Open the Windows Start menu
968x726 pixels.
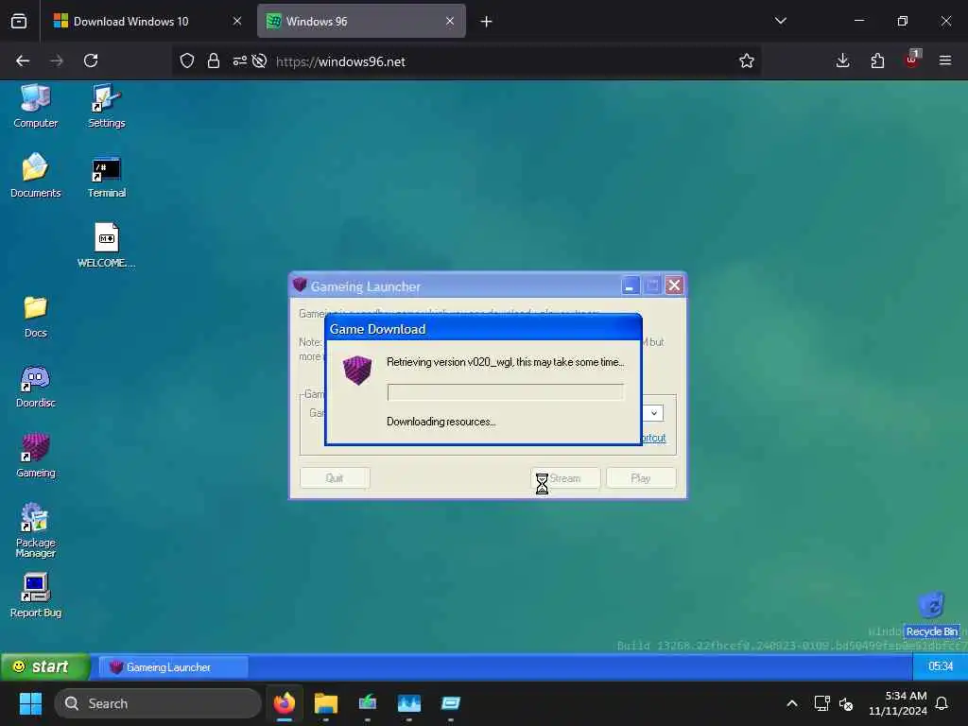(30, 703)
